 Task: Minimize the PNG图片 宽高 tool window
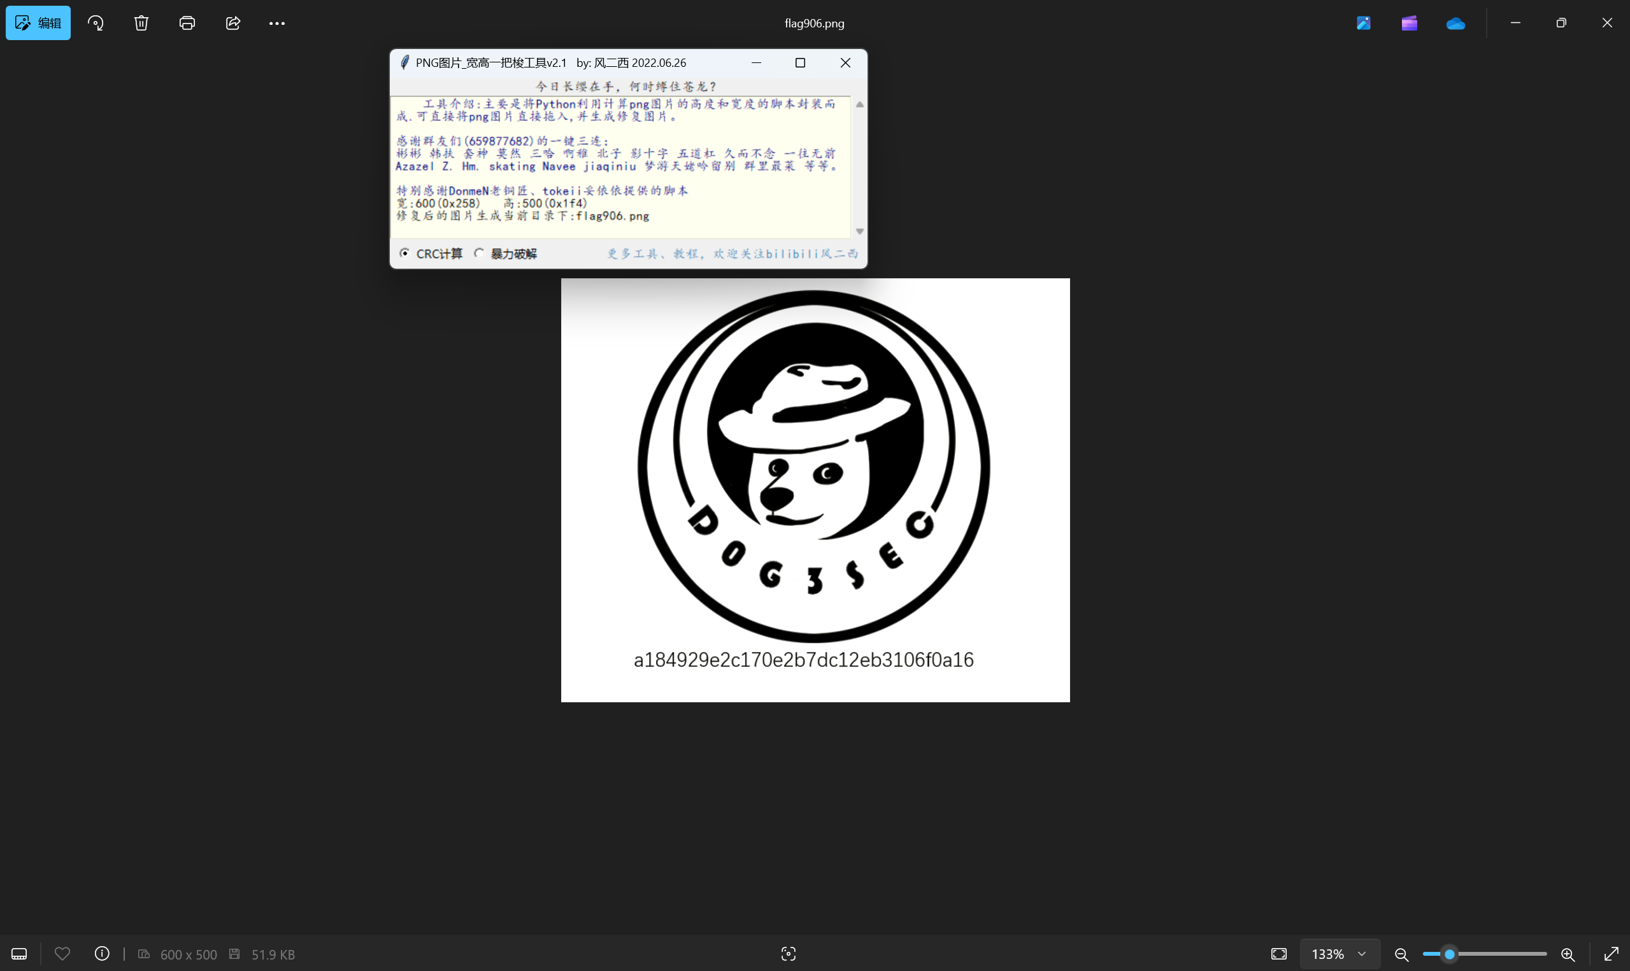(757, 63)
